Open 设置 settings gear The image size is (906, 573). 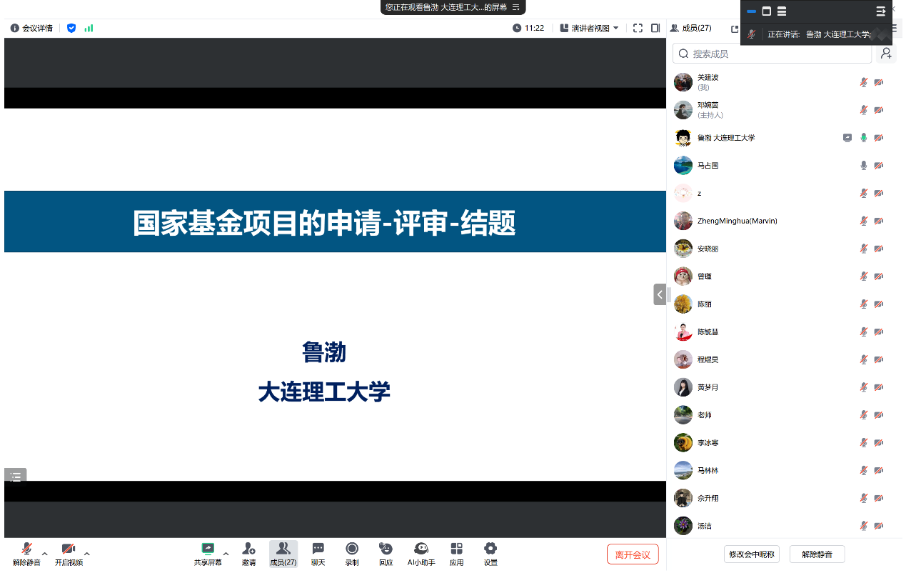tap(490, 553)
